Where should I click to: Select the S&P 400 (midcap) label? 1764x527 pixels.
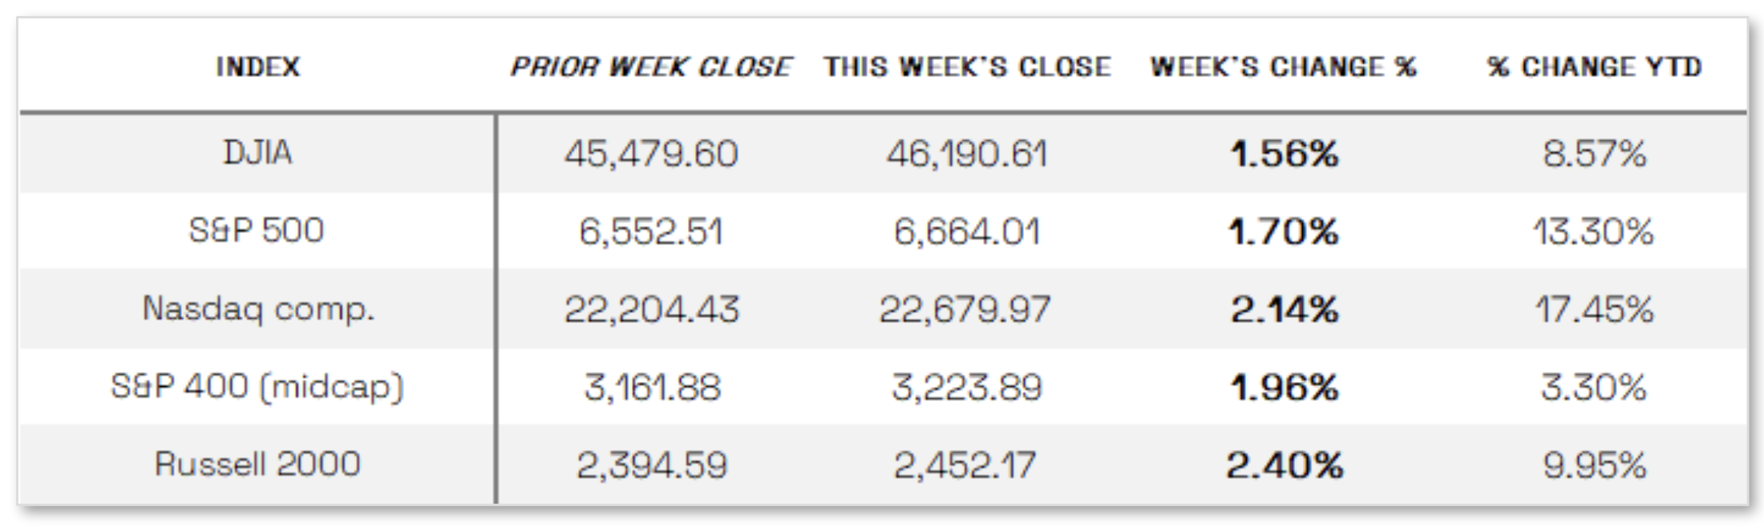click(x=257, y=387)
